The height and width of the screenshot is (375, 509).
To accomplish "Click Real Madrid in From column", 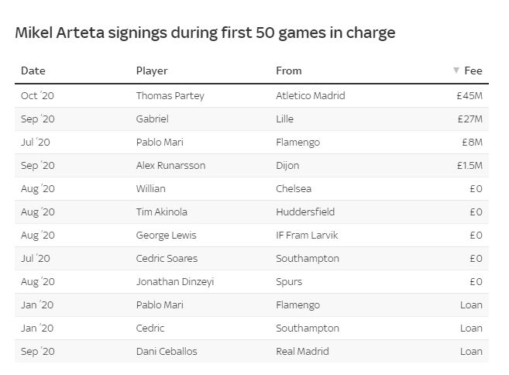I will pyautogui.click(x=303, y=352).
